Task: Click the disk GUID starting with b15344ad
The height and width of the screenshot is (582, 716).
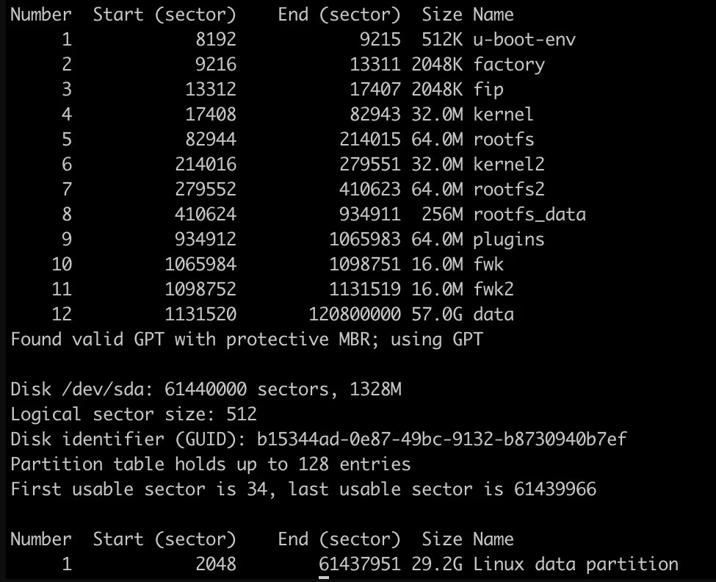Action: click(441, 439)
